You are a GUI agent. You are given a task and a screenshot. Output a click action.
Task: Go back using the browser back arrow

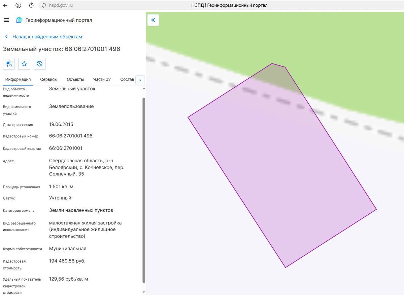pos(5,5)
